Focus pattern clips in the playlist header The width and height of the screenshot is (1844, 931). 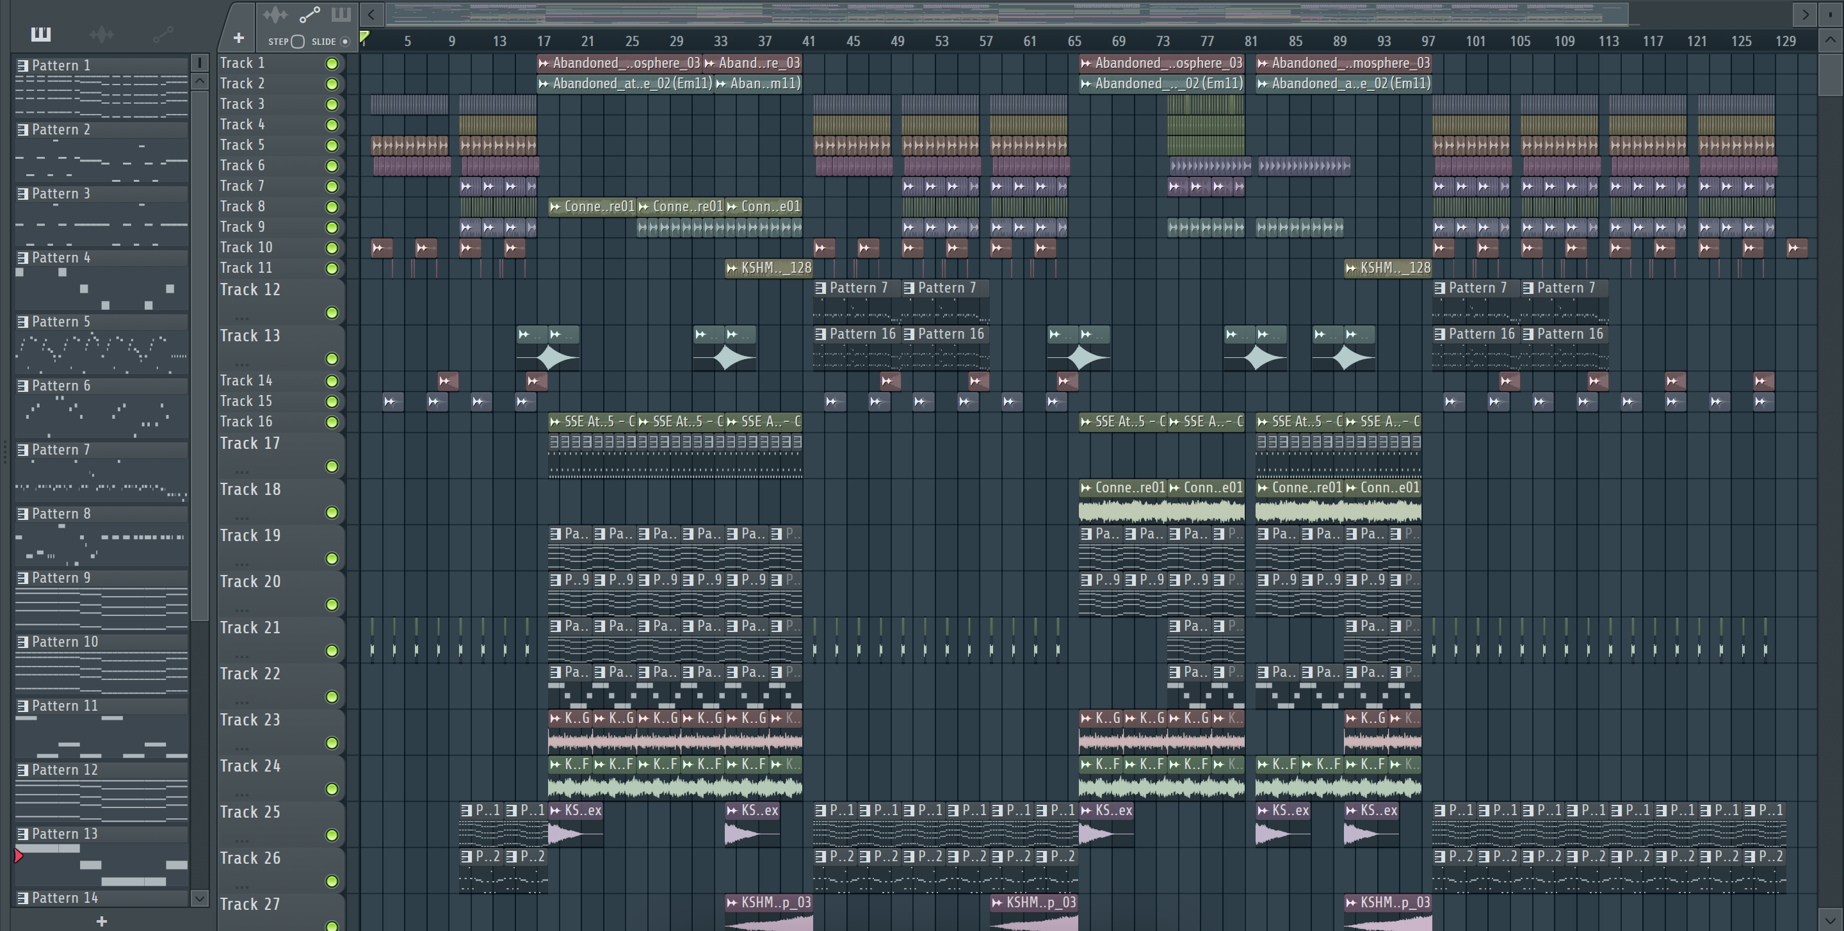[x=341, y=14]
